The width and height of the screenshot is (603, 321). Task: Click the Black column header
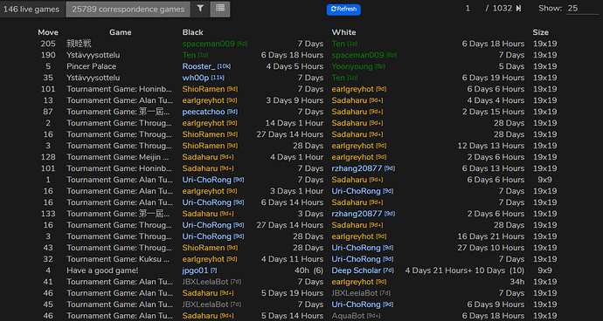pos(192,32)
